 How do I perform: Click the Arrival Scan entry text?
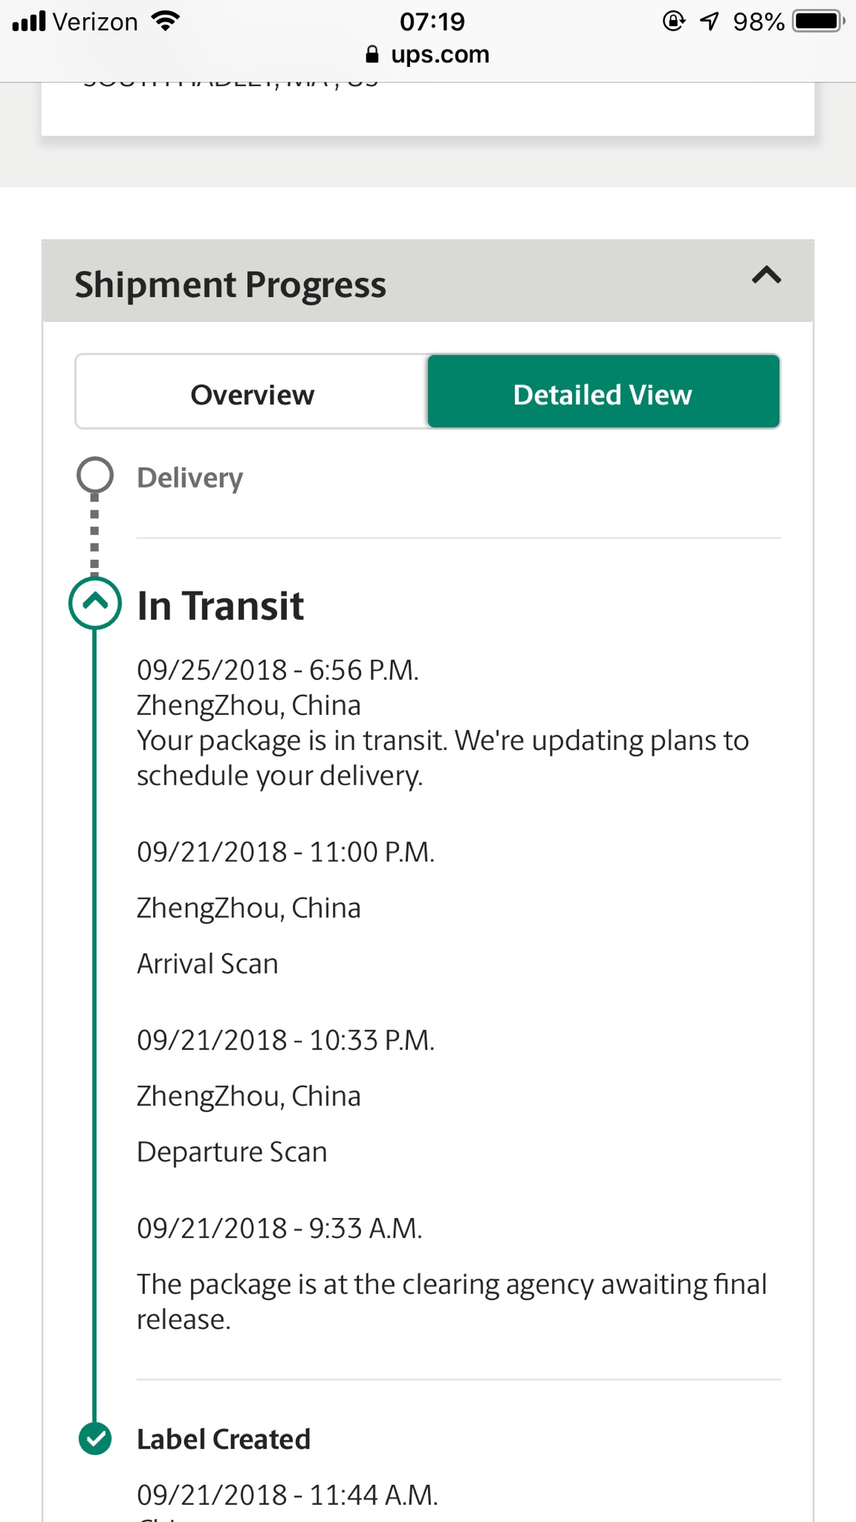(207, 964)
